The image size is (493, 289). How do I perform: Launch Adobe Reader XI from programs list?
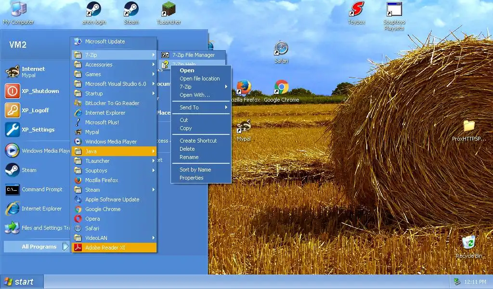(114, 248)
